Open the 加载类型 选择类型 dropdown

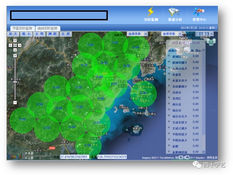(x=137, y=34)
